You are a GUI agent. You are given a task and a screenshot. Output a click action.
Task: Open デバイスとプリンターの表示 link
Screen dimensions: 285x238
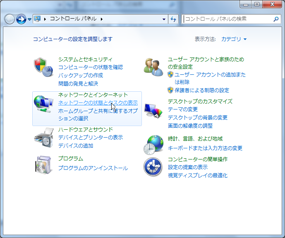(91, 137)
